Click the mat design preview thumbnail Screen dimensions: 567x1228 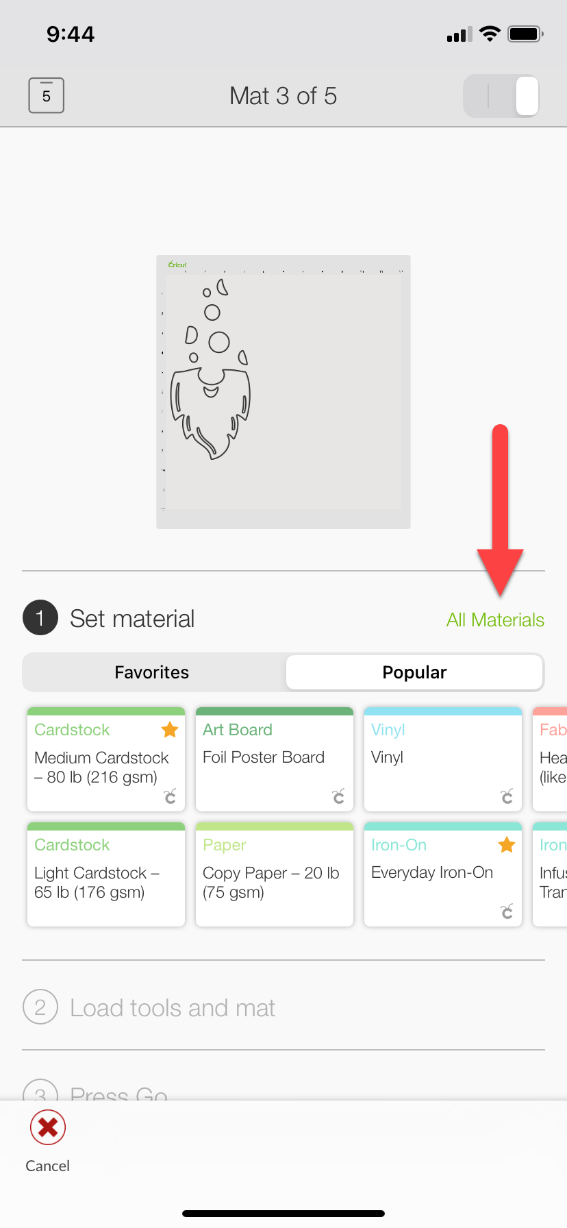(283, 391)
